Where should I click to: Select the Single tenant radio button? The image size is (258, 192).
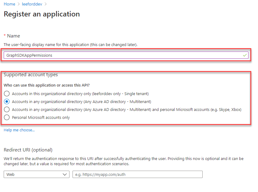pos(7,94)
